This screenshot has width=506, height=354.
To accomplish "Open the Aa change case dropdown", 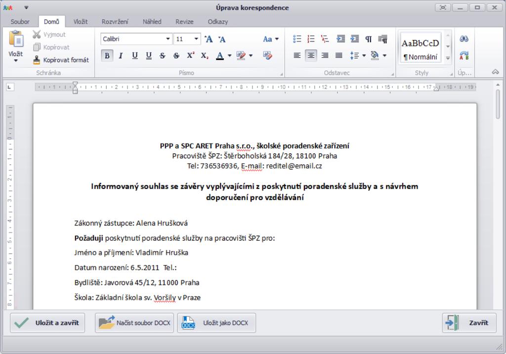I will pyautogui.click(x=270, y=39).
